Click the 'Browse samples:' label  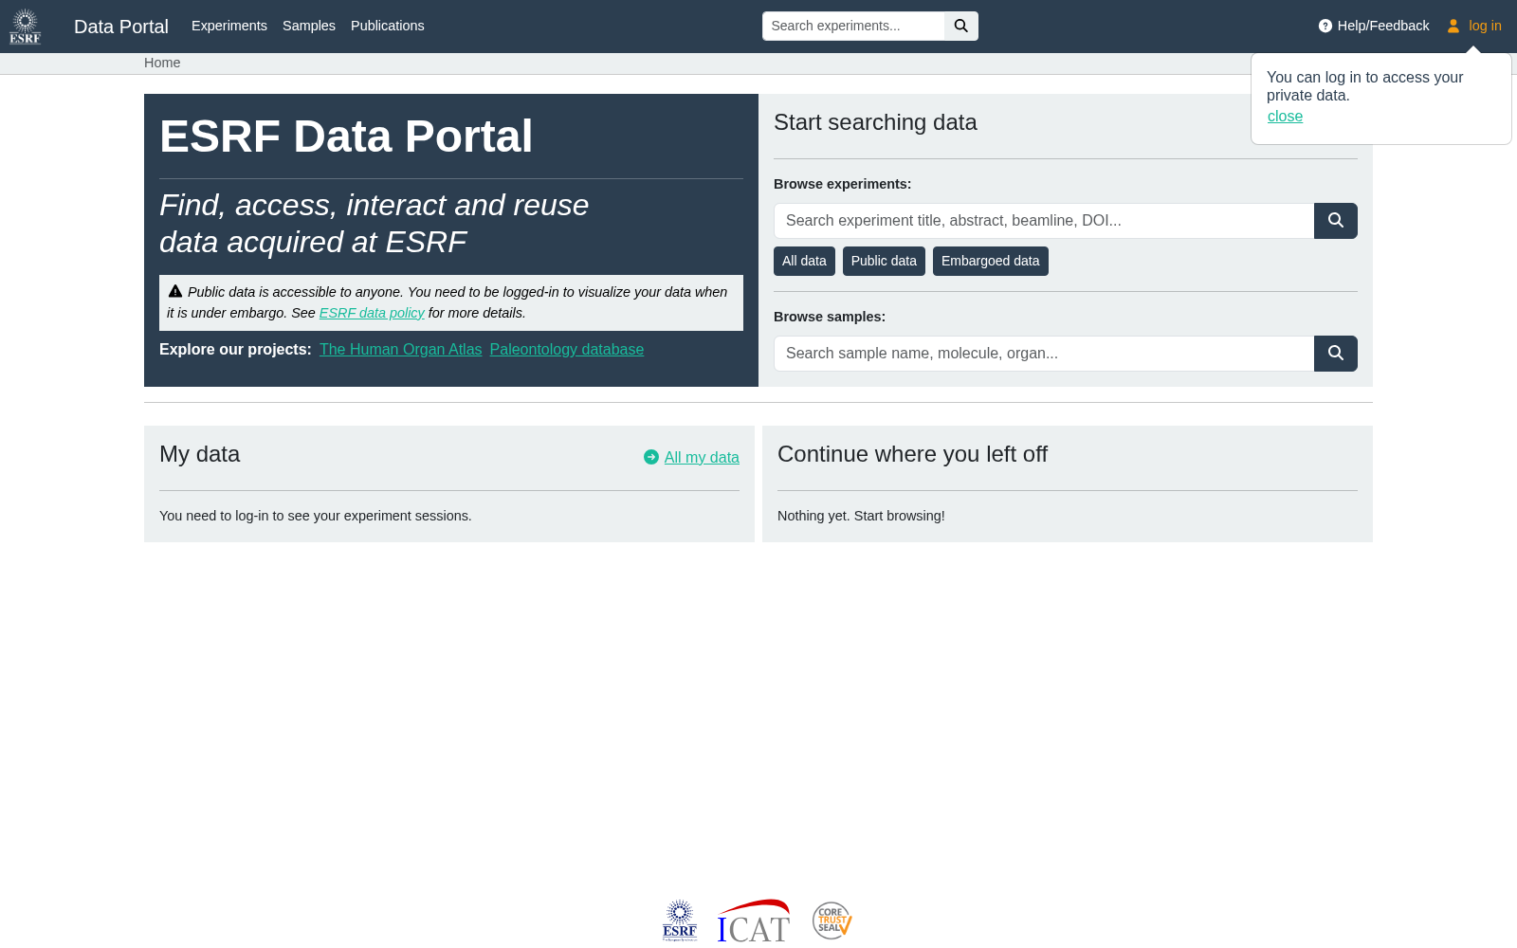(x=830, y=317)
